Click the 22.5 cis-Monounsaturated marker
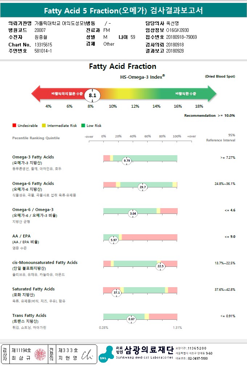 160,266
